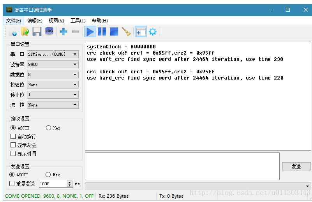Click the save floppy disk icon

37,32
